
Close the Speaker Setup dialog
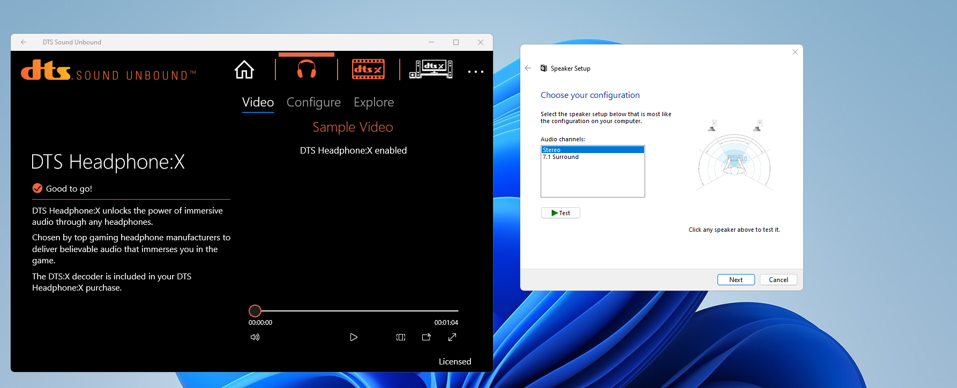coord(795,52)
